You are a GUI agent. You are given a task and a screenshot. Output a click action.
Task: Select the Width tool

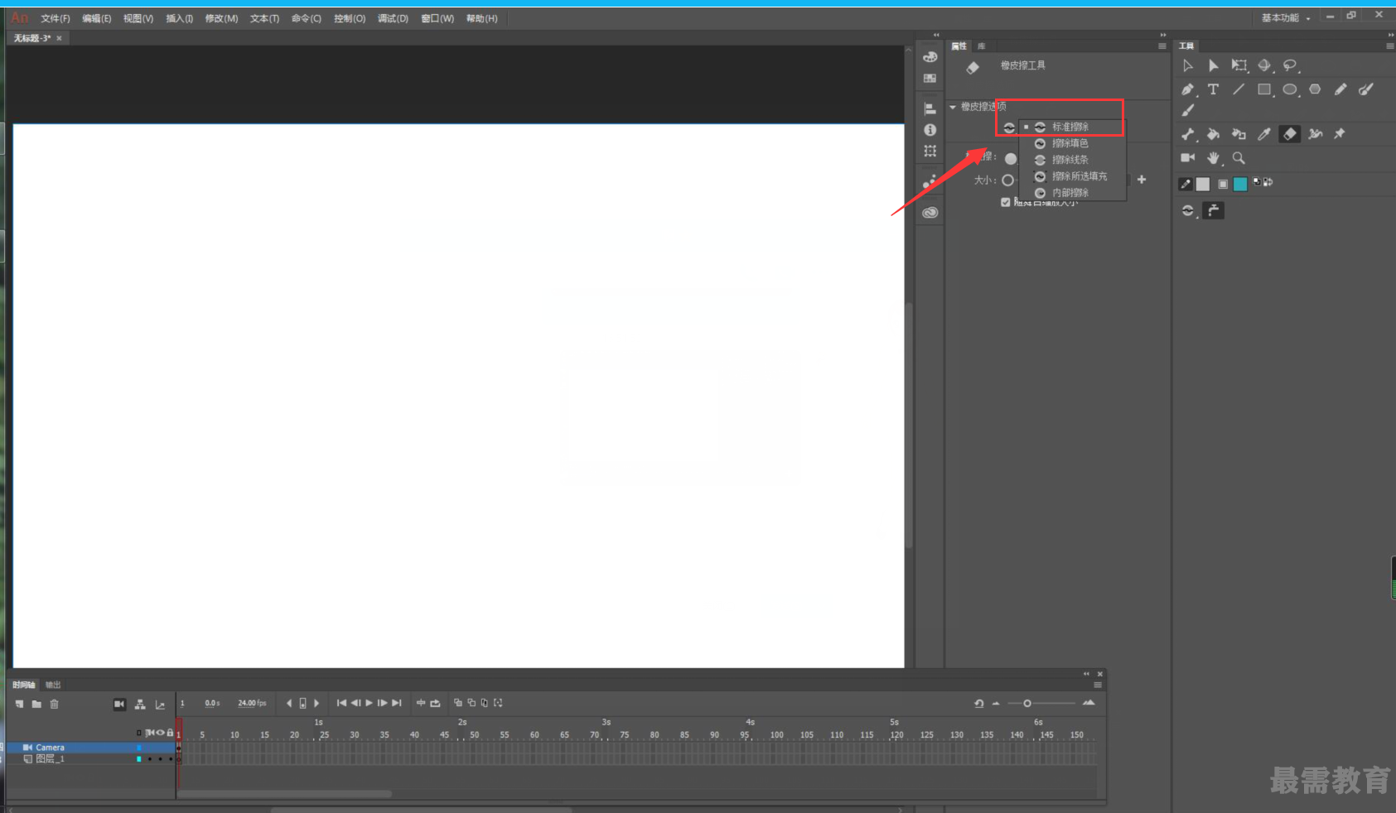(1315, 134)
